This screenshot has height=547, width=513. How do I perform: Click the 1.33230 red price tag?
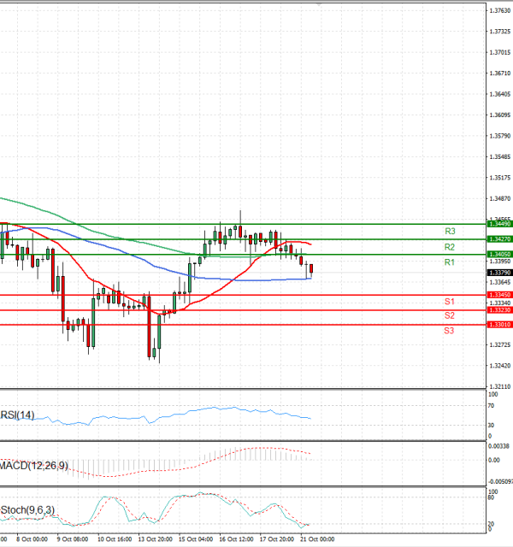pyautogui.click(x=499, y=310)
